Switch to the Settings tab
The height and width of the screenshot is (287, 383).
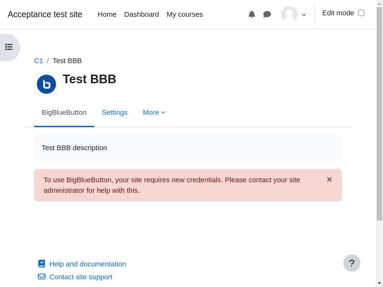coord(114,112)
